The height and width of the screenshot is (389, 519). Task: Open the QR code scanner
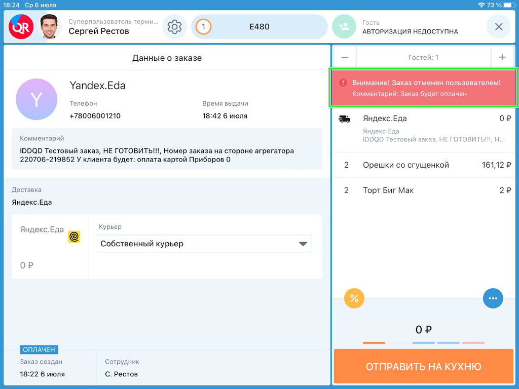pyautogui.click(x=21, y=27)
